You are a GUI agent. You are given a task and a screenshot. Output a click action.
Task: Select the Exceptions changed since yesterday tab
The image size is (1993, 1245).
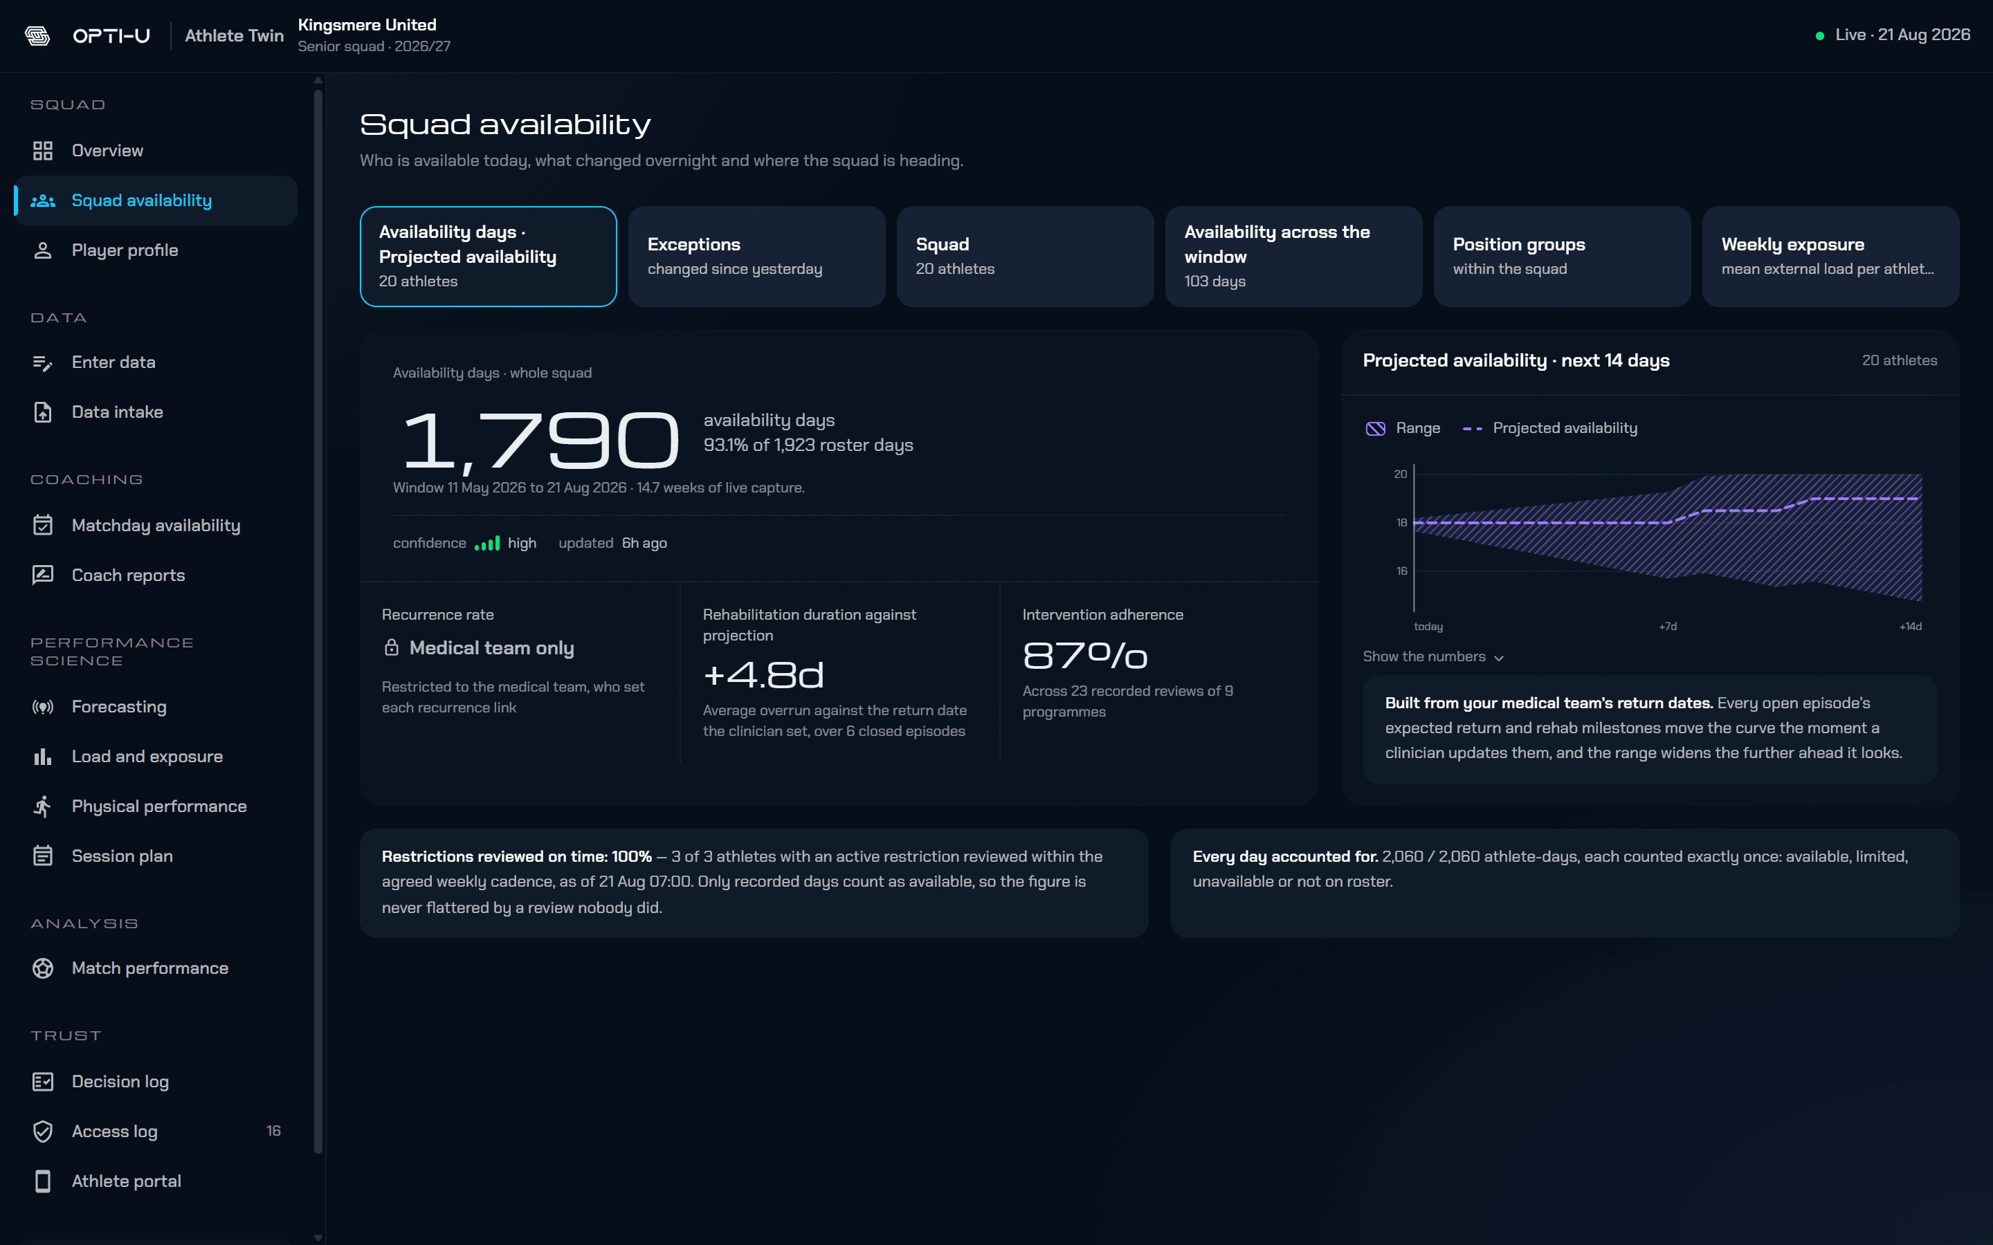(x=756, y=256)
